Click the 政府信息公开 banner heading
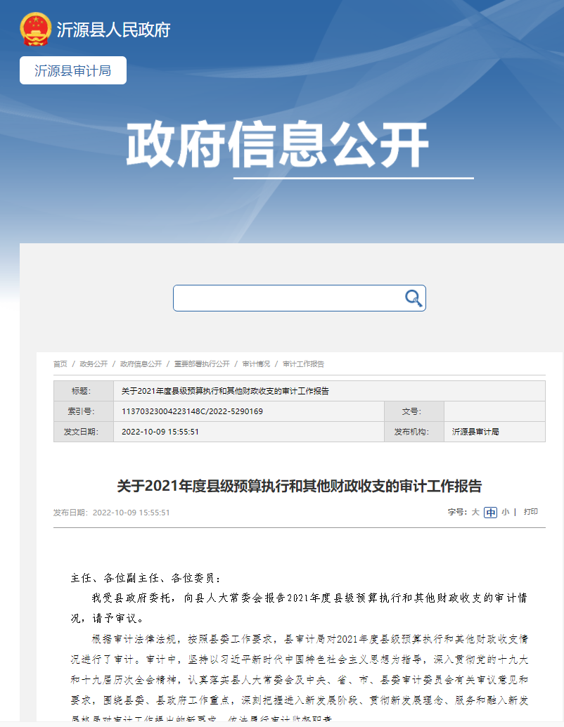564x727 pixels. [277, 146]
